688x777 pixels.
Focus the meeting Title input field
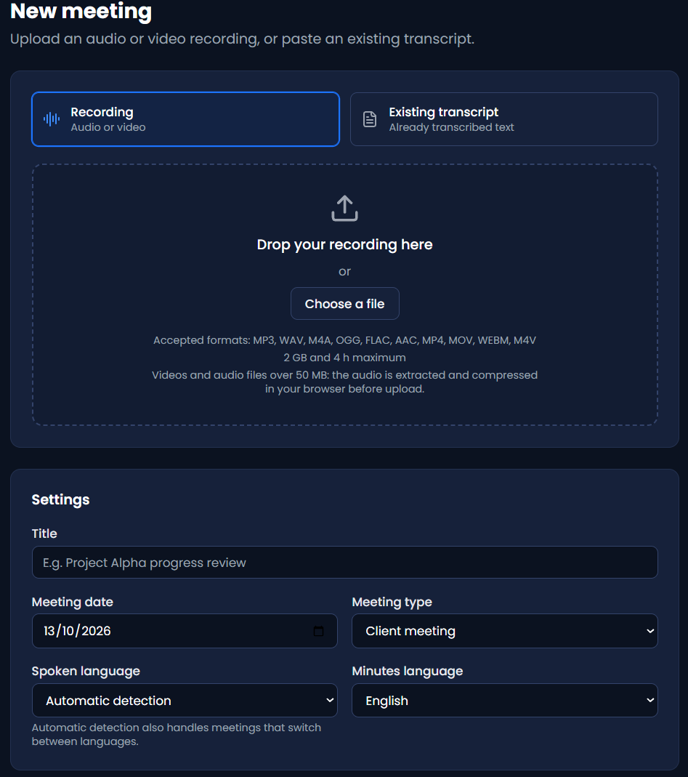point(345,563)
